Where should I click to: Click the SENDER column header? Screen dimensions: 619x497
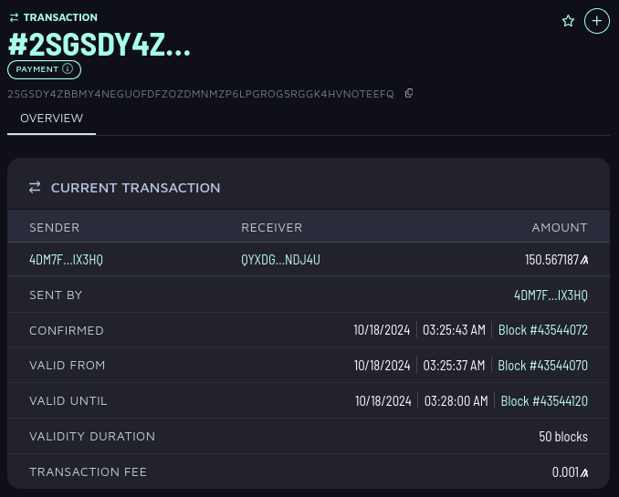pyautogui.click(x=55, y=228)
